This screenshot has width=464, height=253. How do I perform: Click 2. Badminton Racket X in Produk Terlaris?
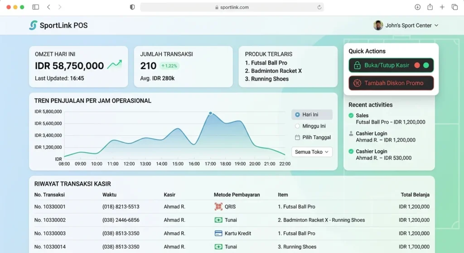[273, 71]
